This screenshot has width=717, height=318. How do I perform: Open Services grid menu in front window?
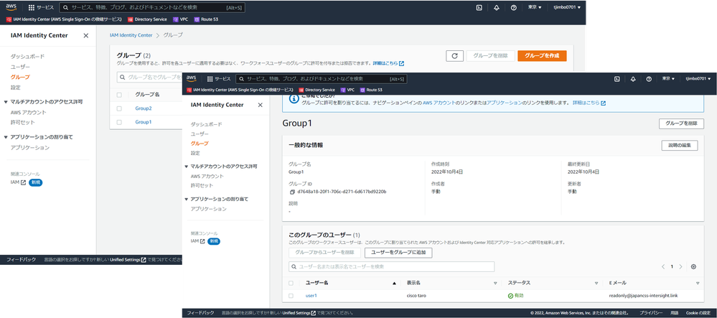219,79
